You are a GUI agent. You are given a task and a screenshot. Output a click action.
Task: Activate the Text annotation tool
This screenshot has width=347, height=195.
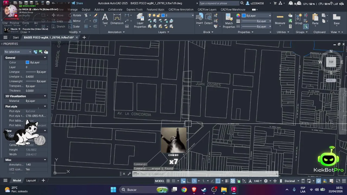click(105, 19)
